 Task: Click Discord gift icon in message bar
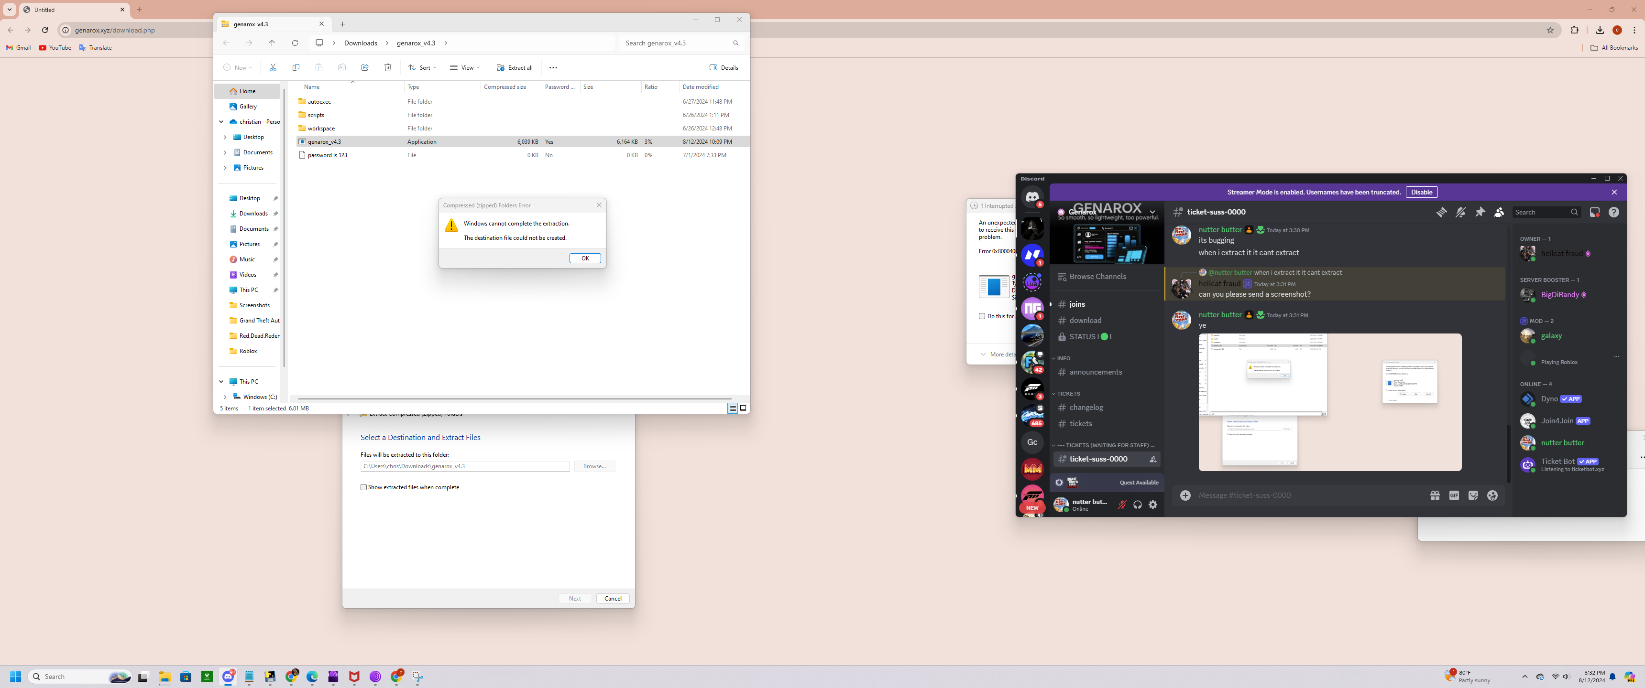[x=1435, y=495]
